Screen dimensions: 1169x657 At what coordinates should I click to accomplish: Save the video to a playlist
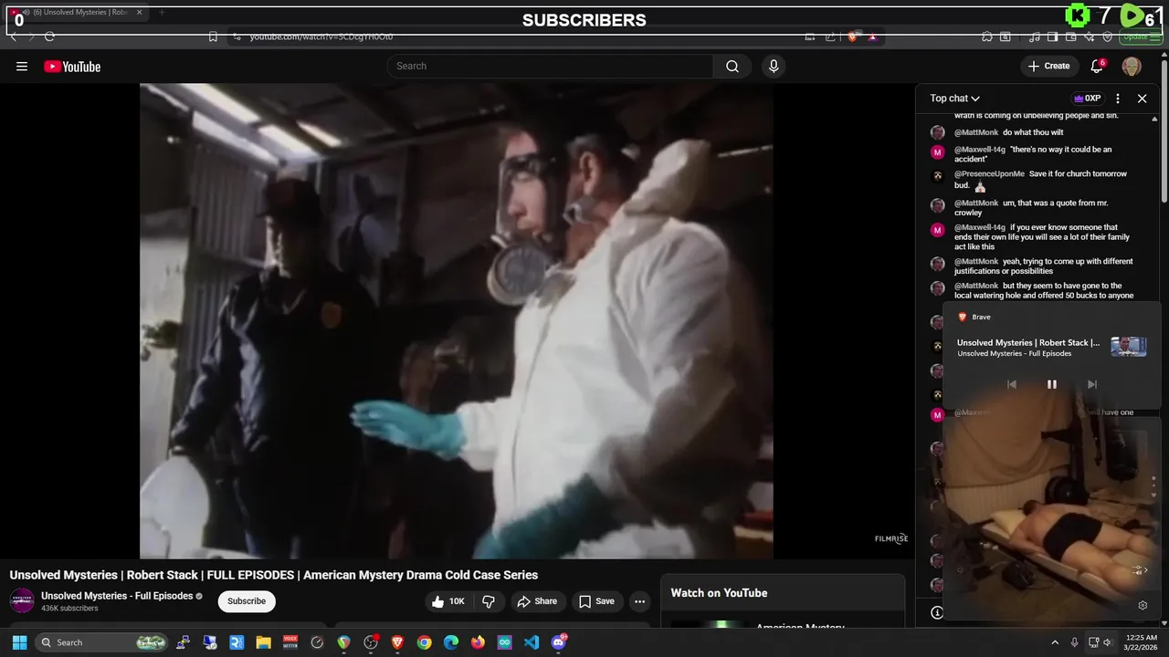pyautogui.click(x=596, y=601)
